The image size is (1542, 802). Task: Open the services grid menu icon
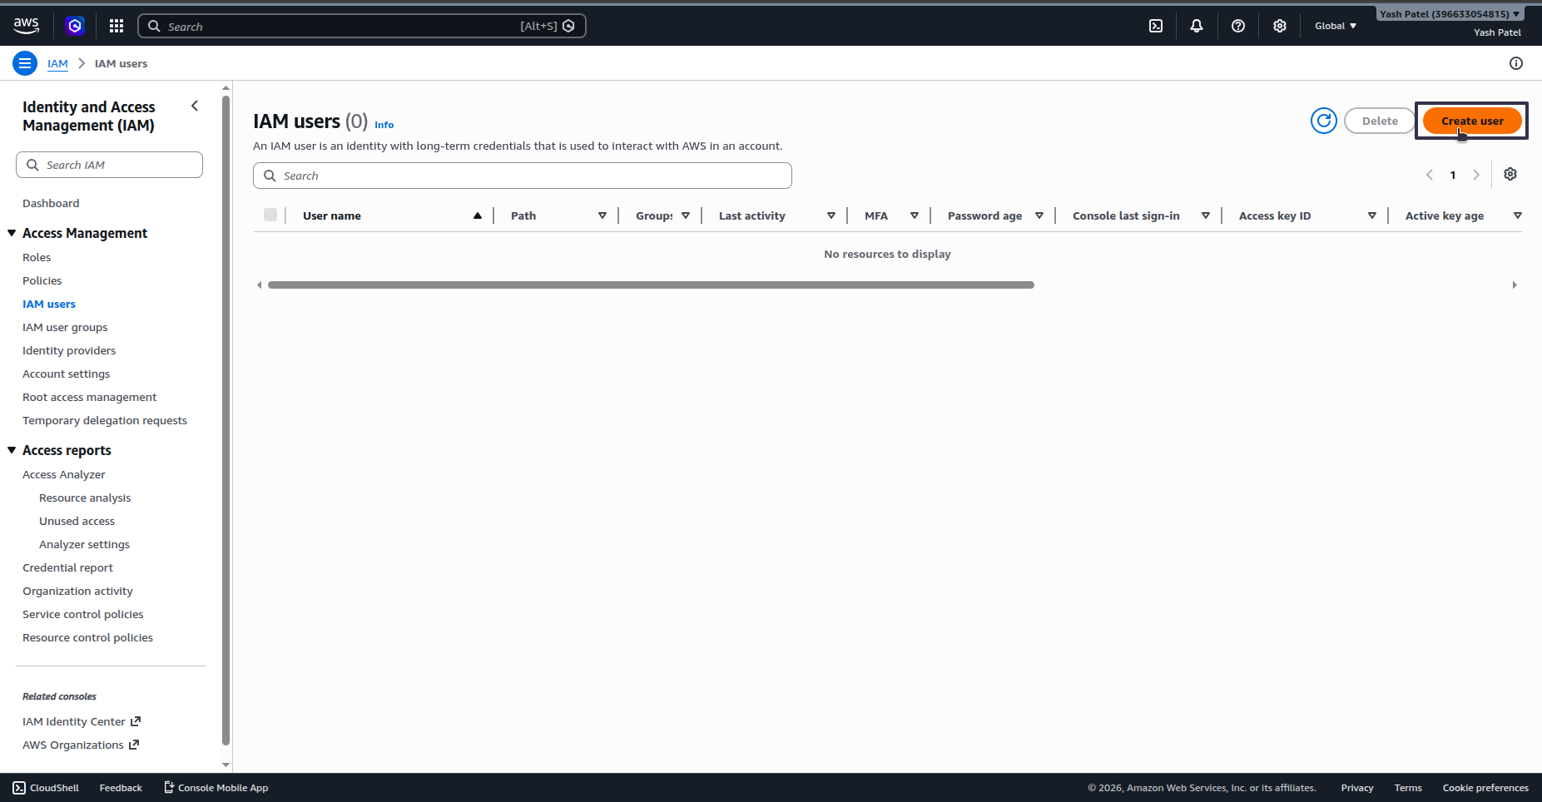tap(117, 26)
